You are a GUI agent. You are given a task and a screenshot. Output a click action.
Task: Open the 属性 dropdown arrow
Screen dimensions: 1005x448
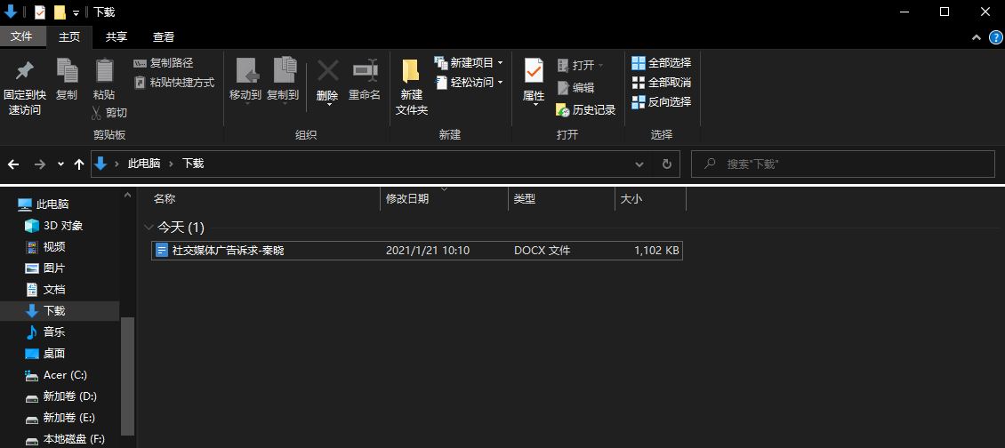coord(535,105)
